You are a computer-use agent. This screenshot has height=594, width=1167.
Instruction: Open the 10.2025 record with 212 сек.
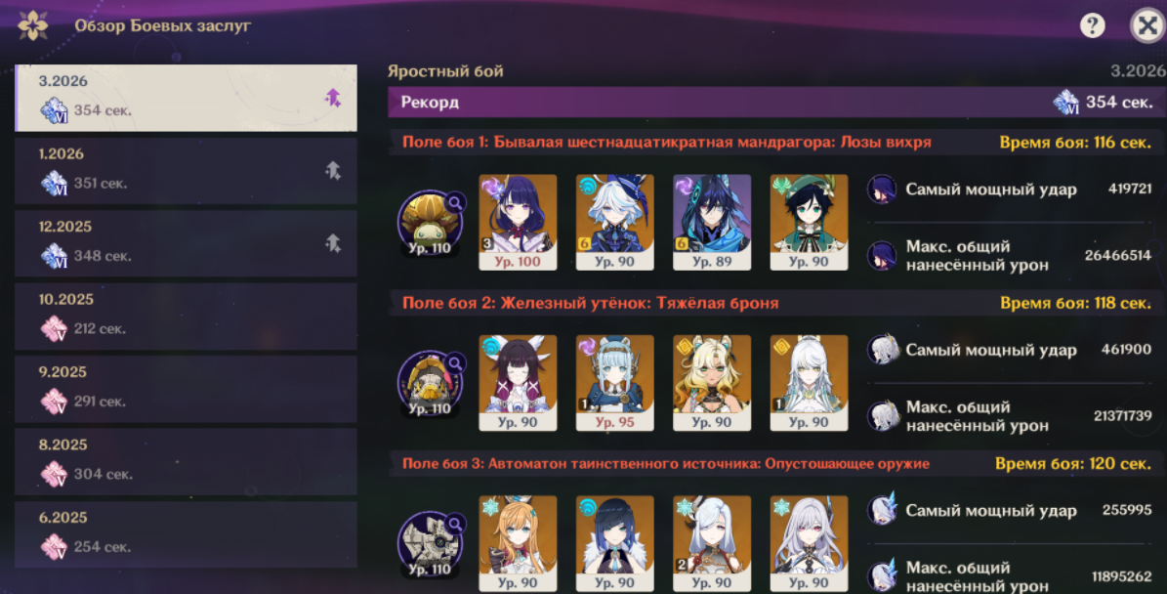pyautogui.click(x=187, y=317)
